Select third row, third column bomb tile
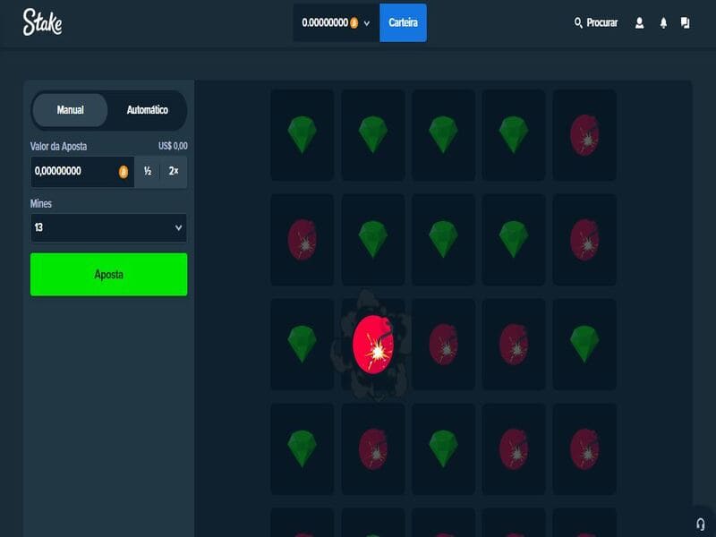This screenshot has height=537, width=716. click(443, 345)
